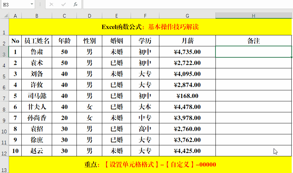The image size is (293, 173).
Task: Click salary cell '¥3,978.00'
Action: pos(187,118)
